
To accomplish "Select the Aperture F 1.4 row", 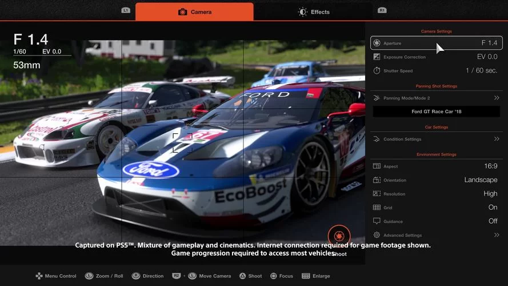I will (437, 43).
